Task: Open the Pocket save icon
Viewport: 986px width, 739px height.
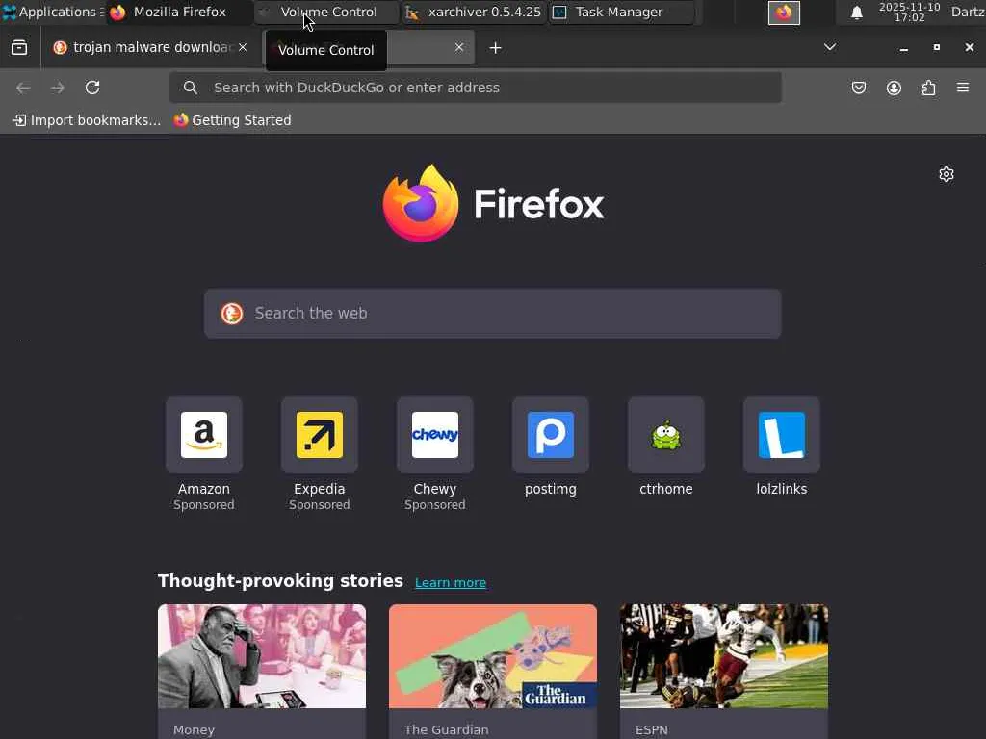Action: 859,88
